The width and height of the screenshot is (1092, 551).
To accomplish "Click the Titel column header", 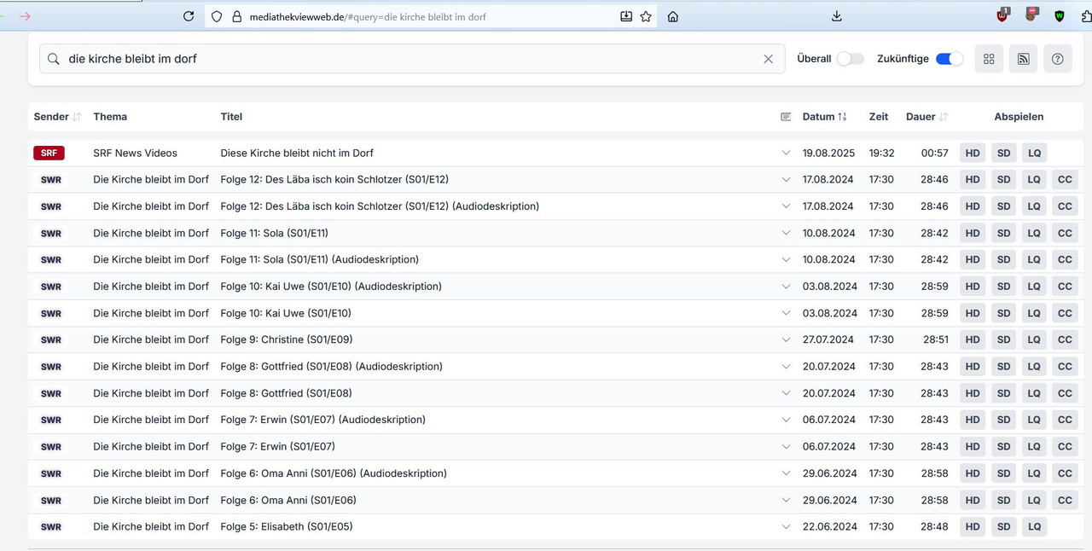I will 231,117.
